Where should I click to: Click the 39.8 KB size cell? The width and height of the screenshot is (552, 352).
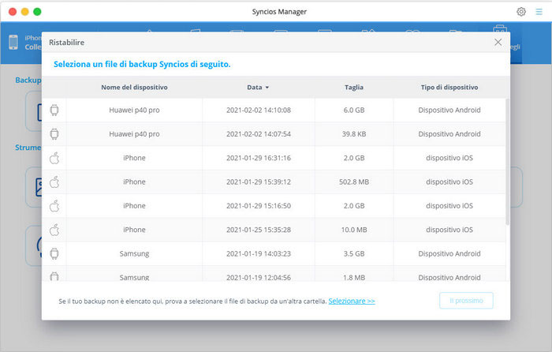354,134
